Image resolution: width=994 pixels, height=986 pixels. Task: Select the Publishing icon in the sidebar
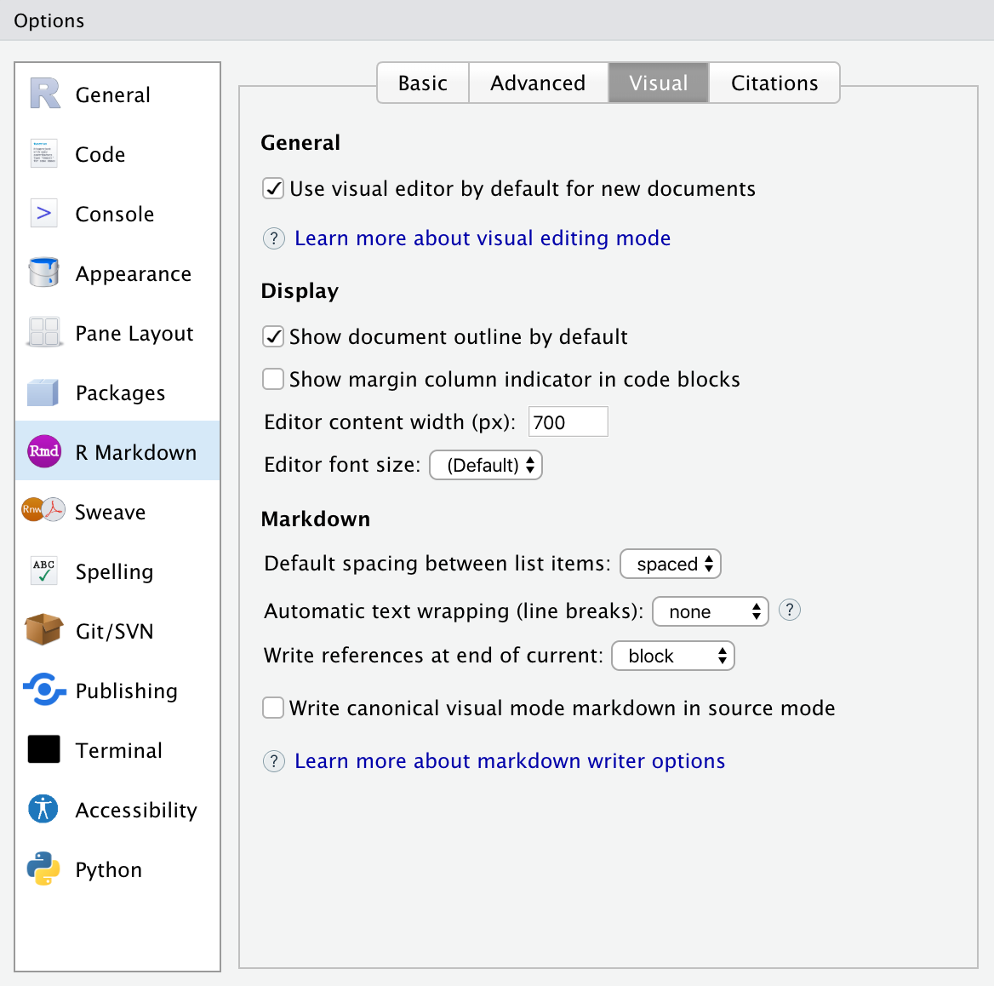(43, 691)
